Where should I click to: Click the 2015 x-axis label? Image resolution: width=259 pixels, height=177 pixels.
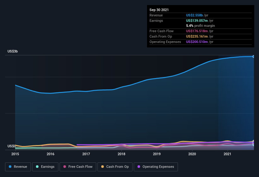(x=15, y=154)
